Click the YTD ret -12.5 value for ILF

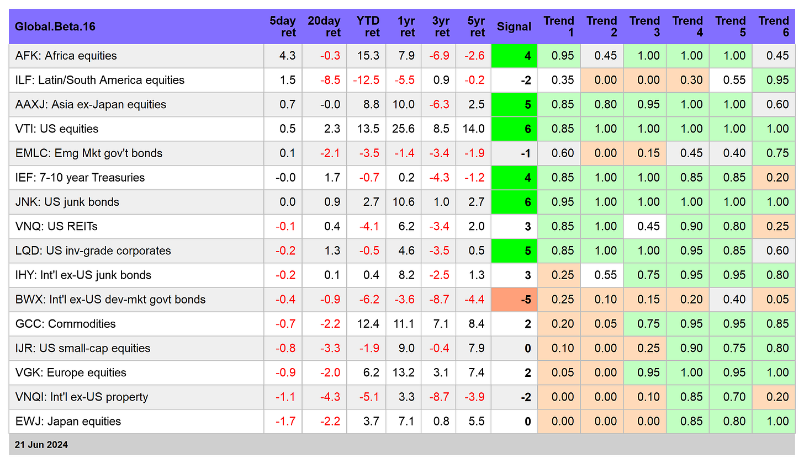coord(366,80)
